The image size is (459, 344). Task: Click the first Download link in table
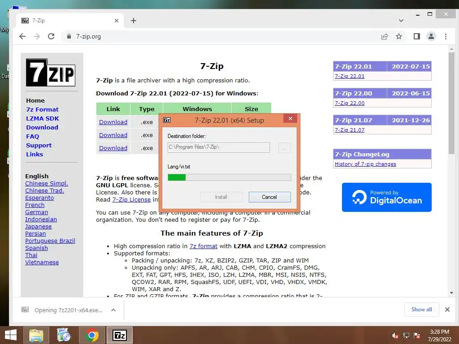(x=113, y=122)
